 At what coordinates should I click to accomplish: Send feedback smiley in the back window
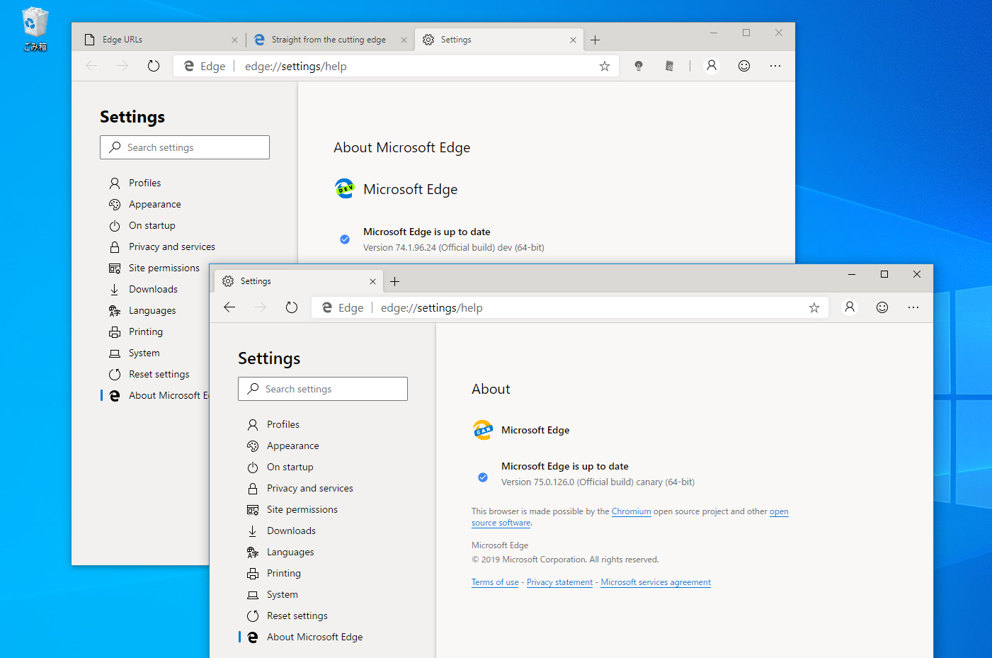(x=744, y=66)
